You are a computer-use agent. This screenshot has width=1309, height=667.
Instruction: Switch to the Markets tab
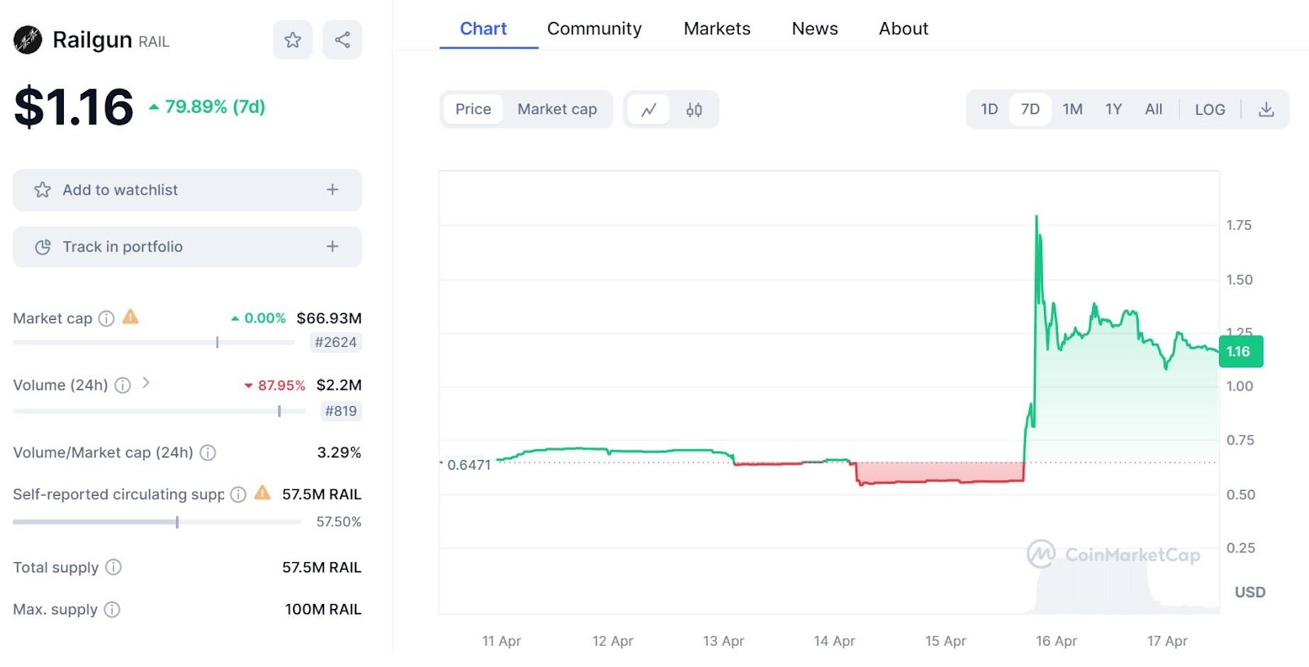coord(717,29)
